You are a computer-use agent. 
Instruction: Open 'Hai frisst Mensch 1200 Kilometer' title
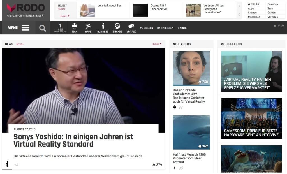point(189,158)
